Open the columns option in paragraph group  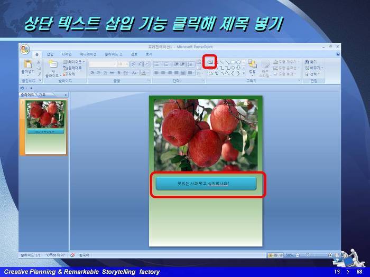(190, 73)
